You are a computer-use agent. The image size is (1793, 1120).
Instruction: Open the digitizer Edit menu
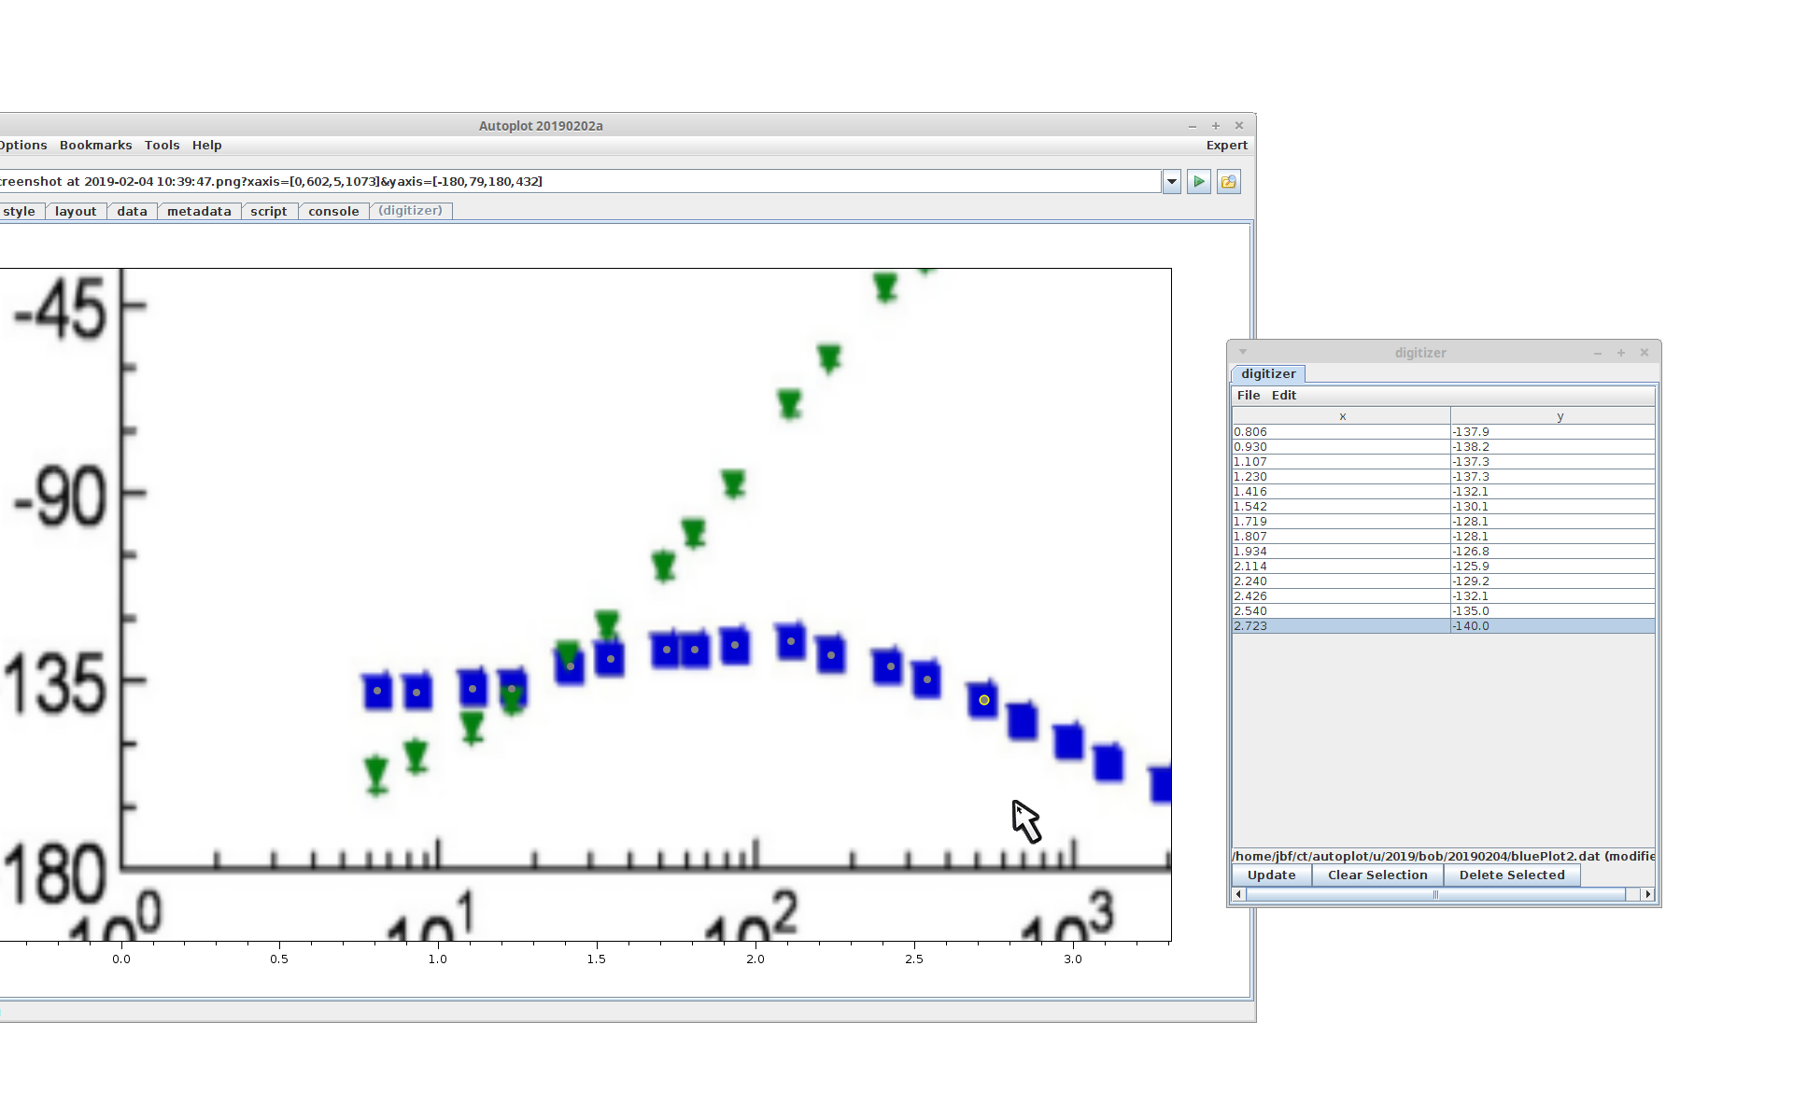(1283, 396)
